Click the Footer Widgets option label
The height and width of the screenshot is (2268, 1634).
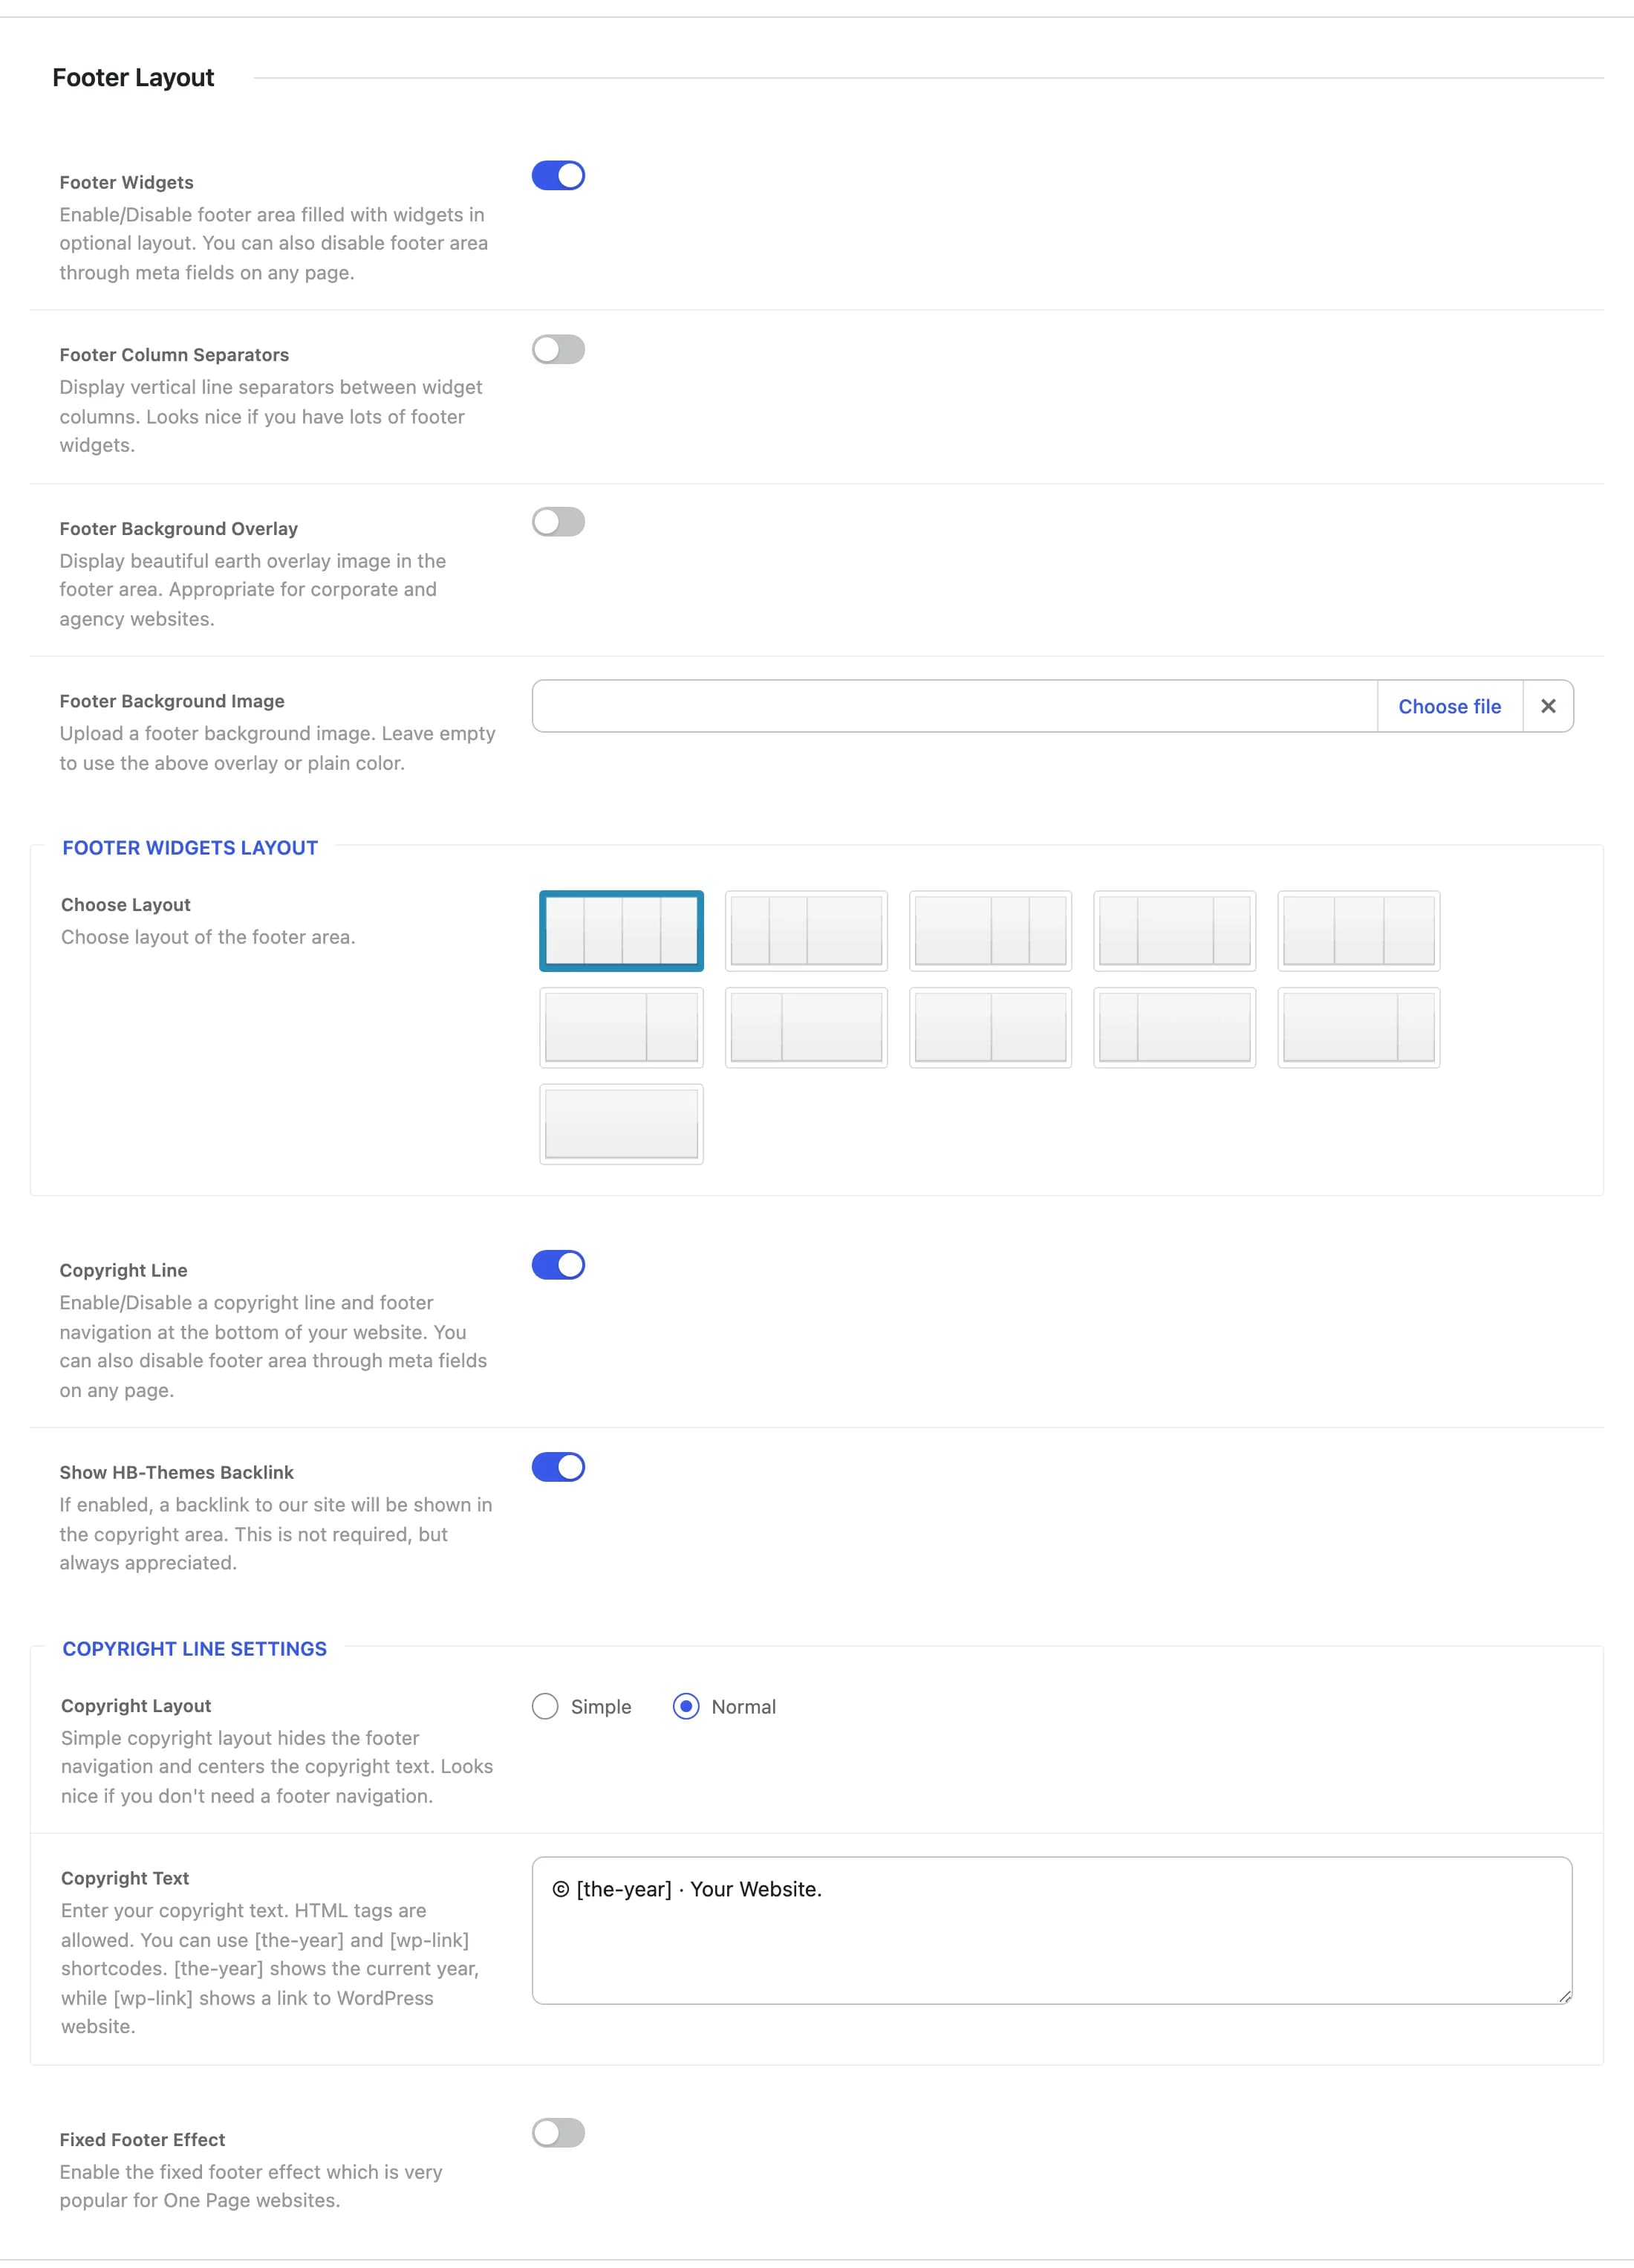[127, 182]
